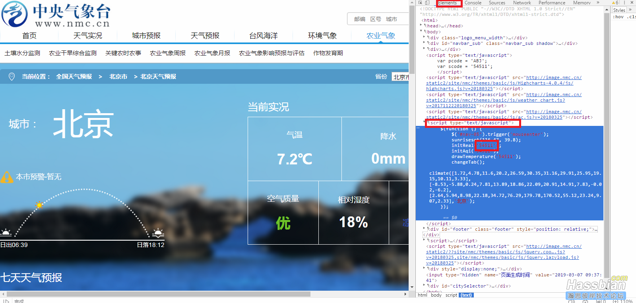Click the sunset icon above 日落18:12
Screen dimensions: 636x303
click(158, 233)
